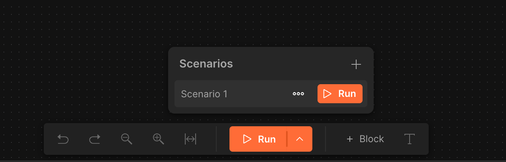Fit canvas to width icon
506x162 pixels.
190,139
